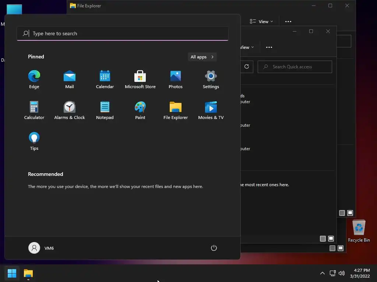Screen dimensions: 377x282
Task: Open Alarms & Clock
Action: pos(70,110)
